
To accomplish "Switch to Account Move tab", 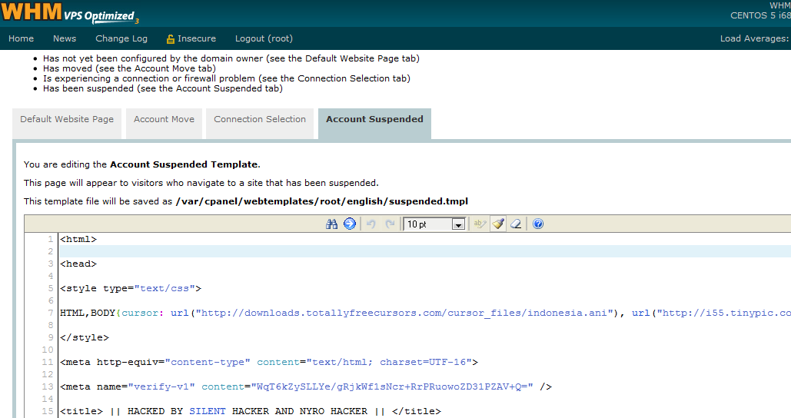I will (x=164, y=123).
